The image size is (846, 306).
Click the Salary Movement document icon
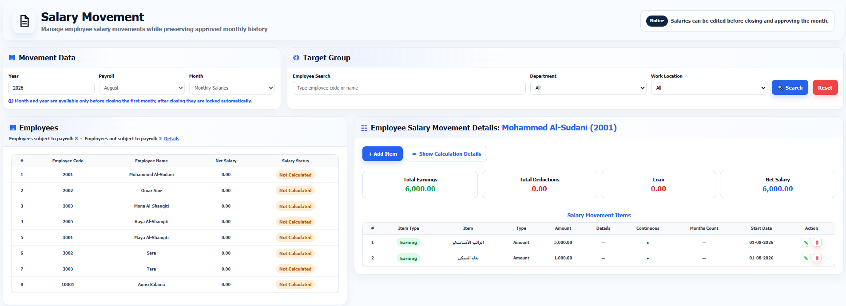point(24,21)
